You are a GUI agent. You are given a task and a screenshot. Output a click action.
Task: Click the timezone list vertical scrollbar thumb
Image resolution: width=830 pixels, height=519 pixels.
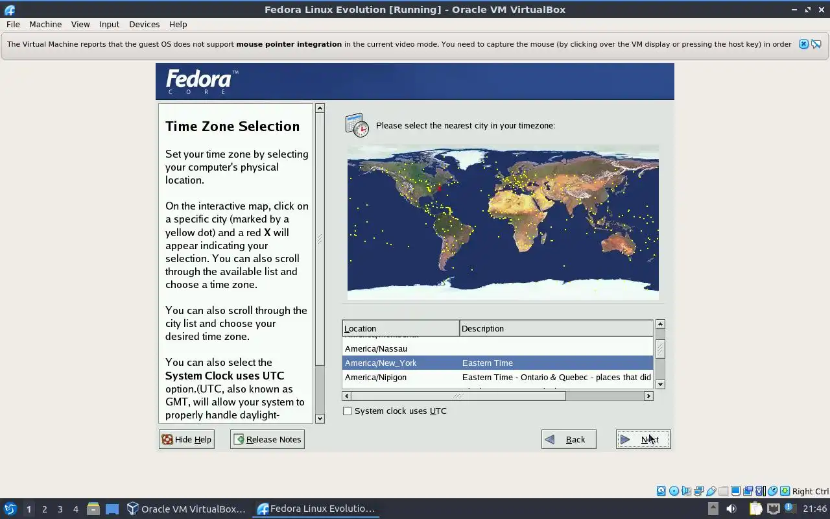[x=660, y=348]
